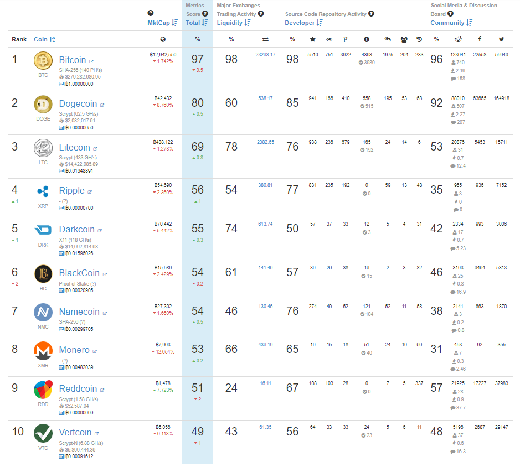520x467 pixels.
Task: Sort the table by Developer score
Action: pyautogui.click(x=303, y=23)
